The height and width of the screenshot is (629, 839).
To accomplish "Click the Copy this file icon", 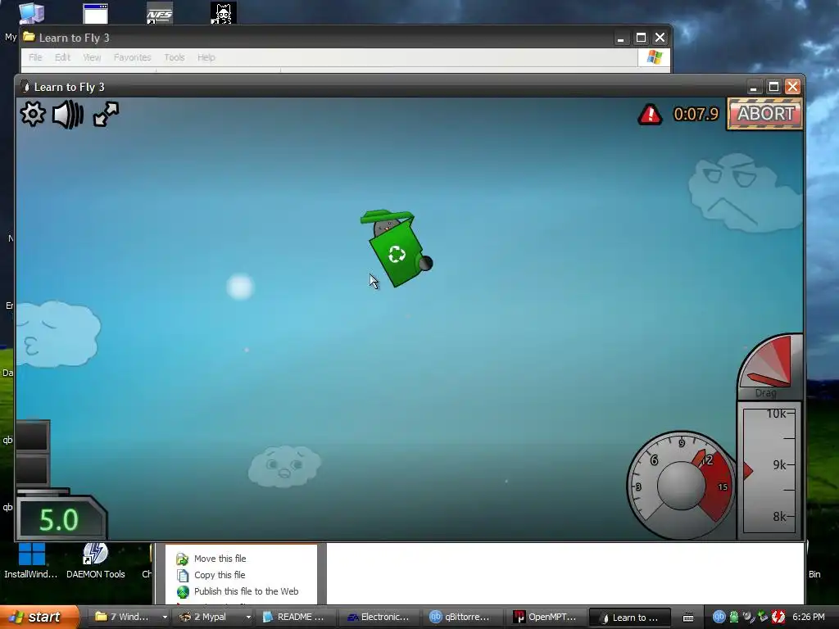I will (x=183, y=576).
